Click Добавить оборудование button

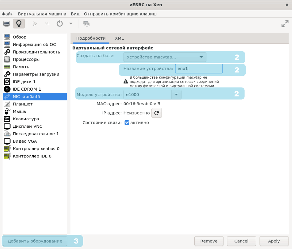click(35, 241)
